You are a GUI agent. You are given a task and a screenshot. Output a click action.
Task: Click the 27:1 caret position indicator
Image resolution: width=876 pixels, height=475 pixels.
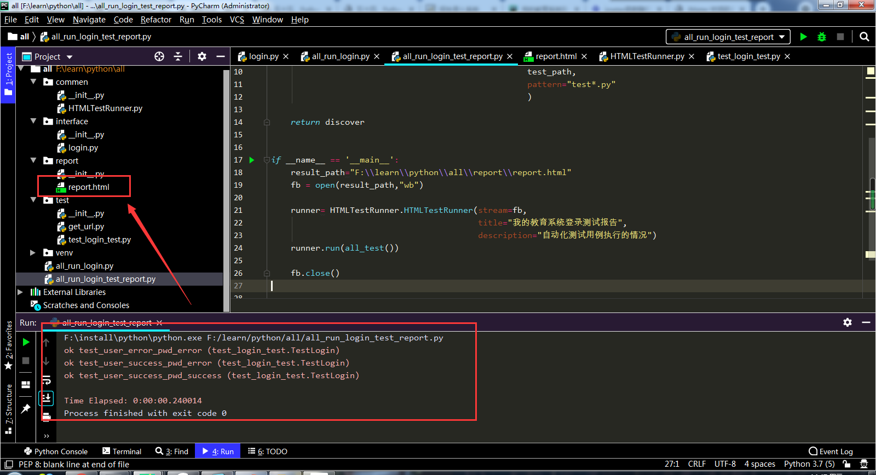(x=672, y=464)
